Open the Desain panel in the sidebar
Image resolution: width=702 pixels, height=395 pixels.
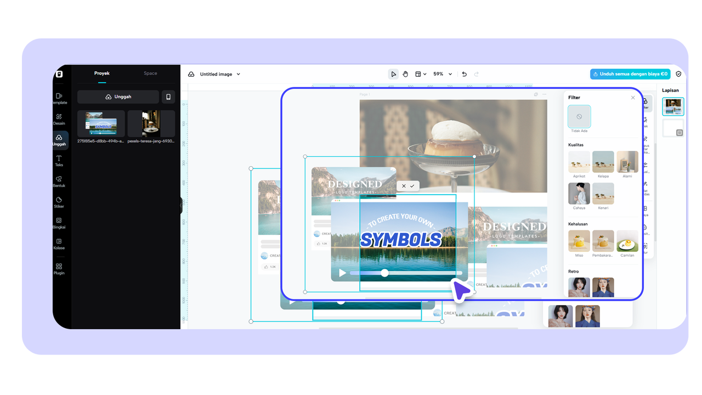click(x=59, y=120)
